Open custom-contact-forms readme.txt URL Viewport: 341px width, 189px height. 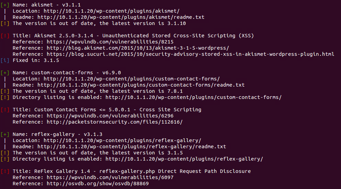coord(141,85)
